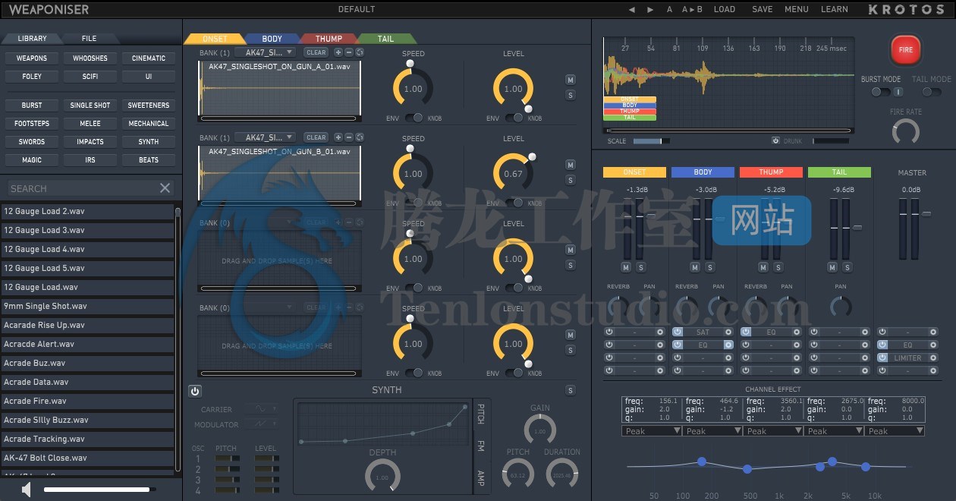Open the File tab in the browser
The height and width of the screenshot is (501, 956).
click(x=90, y=38)
